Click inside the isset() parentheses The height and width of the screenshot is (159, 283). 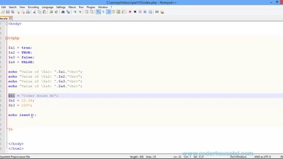[x=32, y=115]
